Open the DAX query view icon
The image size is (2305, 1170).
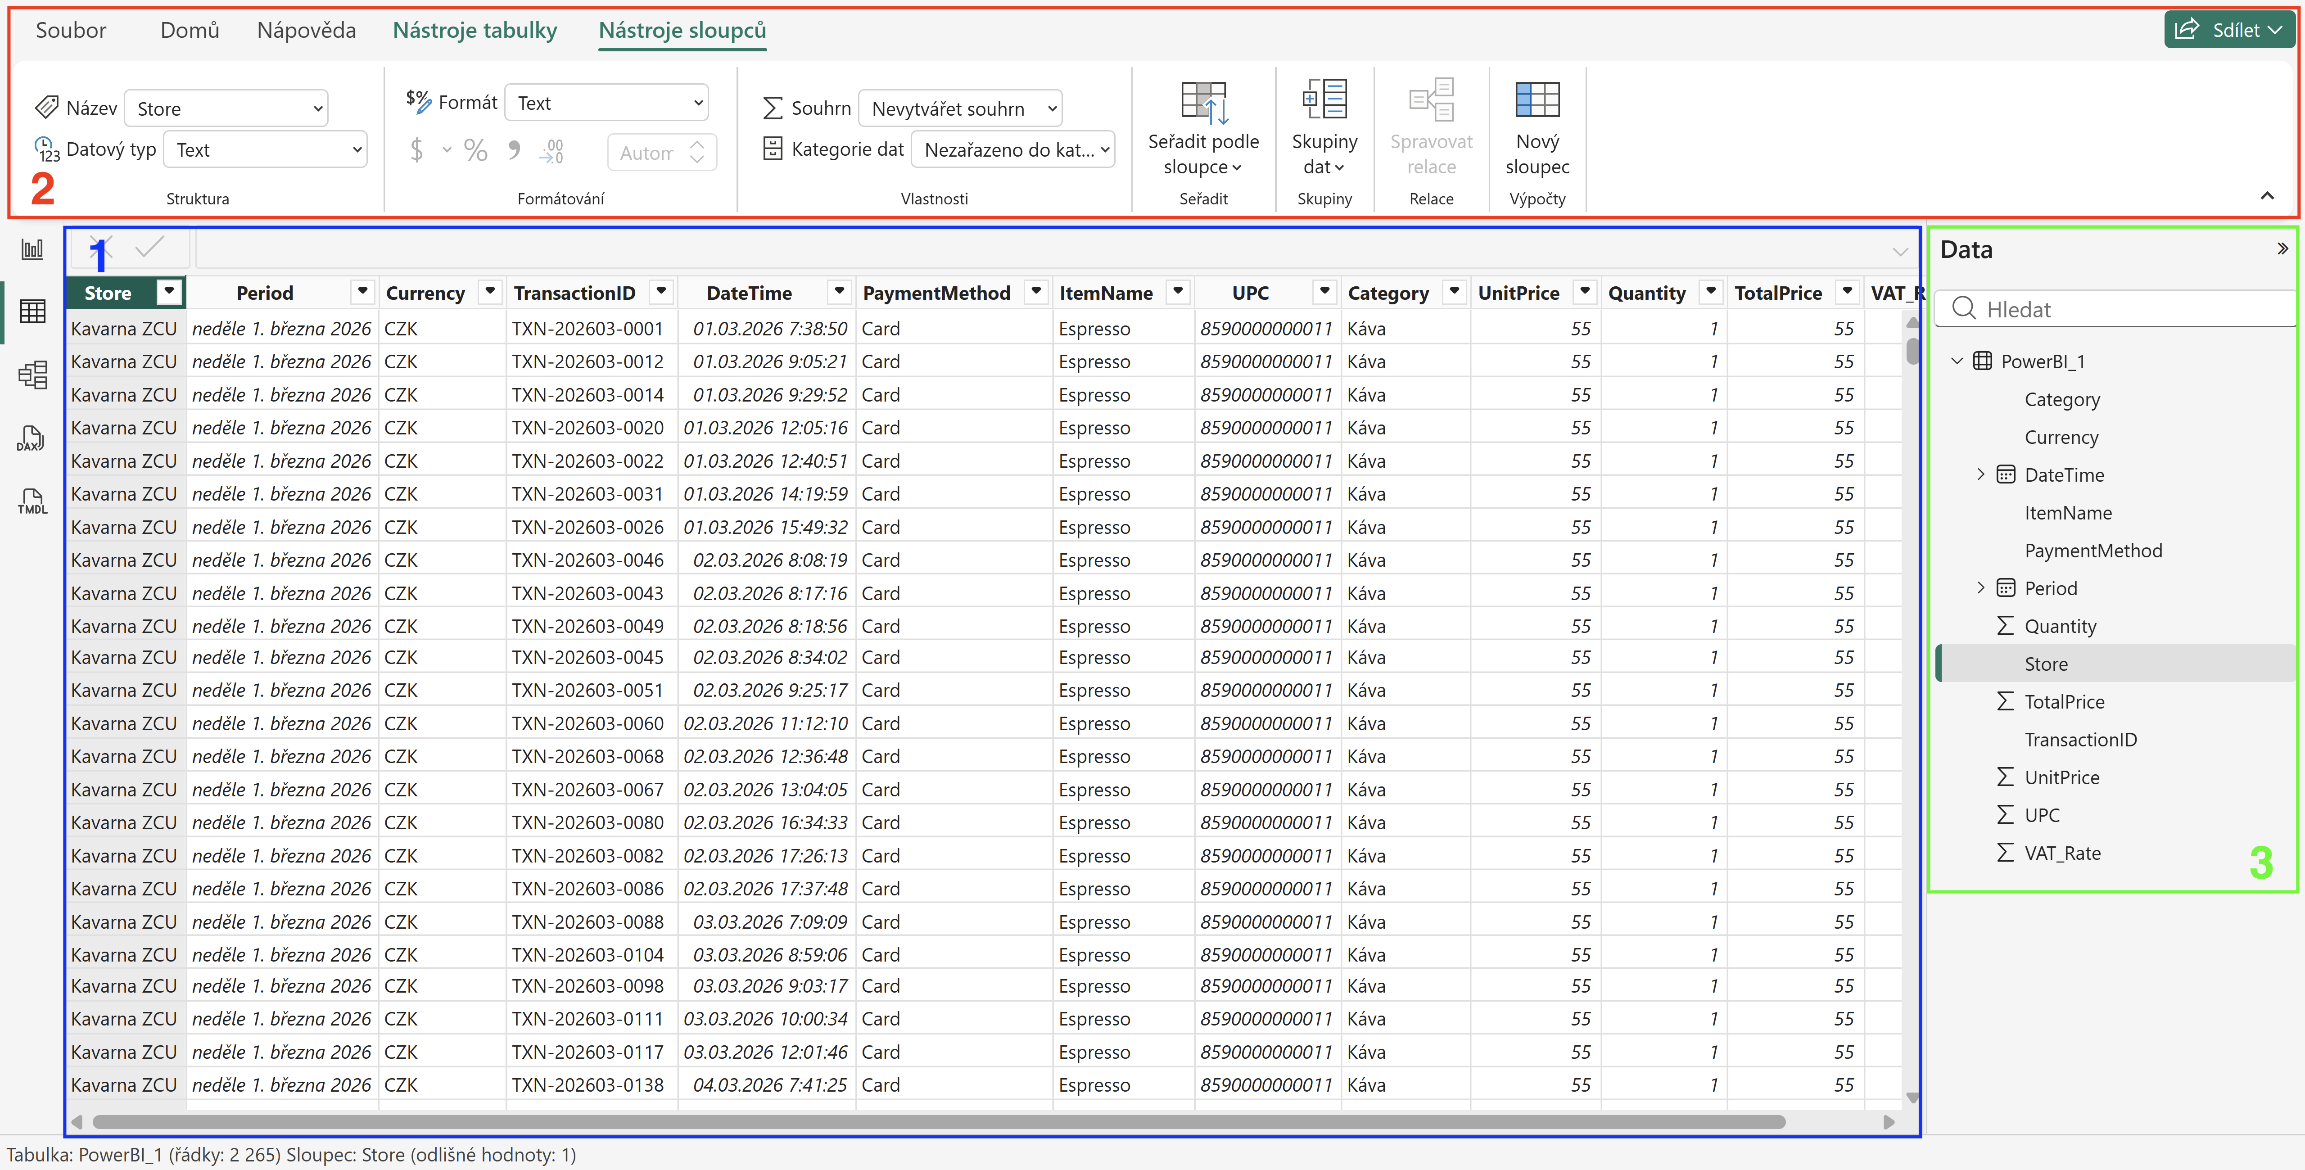pos(32,438)
